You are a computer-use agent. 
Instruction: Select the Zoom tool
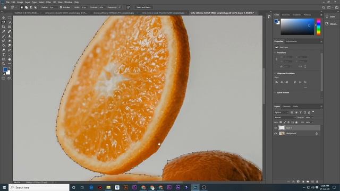pyautogui.click(x=4, y=64)
